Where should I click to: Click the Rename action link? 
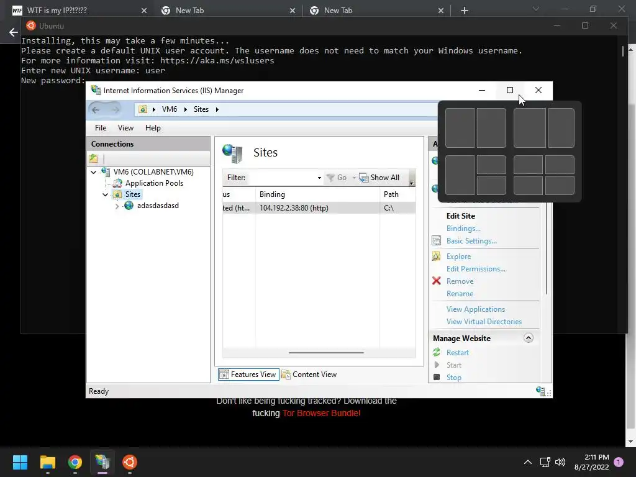pos(460,294)
